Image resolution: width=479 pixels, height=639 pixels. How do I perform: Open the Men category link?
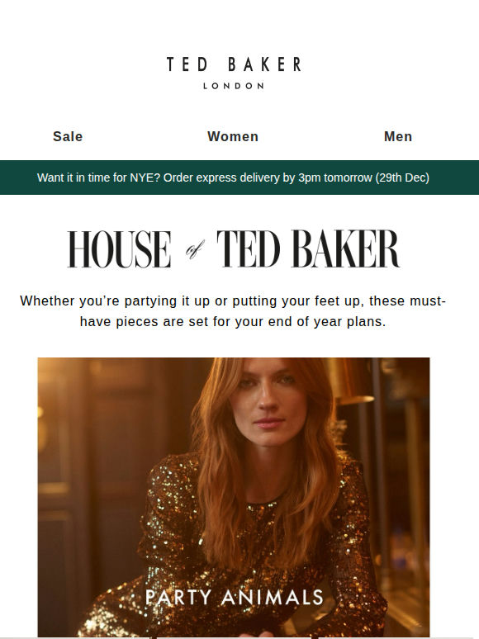click(398, 136)
